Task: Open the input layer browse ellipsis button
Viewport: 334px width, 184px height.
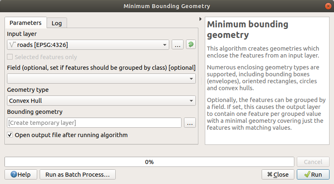Action: 177,45
